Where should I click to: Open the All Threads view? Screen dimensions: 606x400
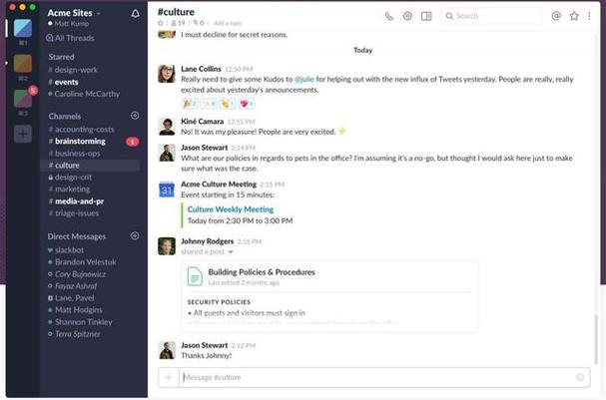pos(70,38)
